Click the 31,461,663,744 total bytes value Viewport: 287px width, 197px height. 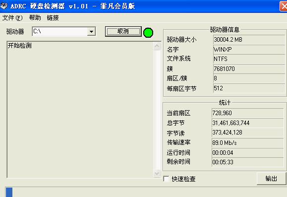(x=248, y=123)
